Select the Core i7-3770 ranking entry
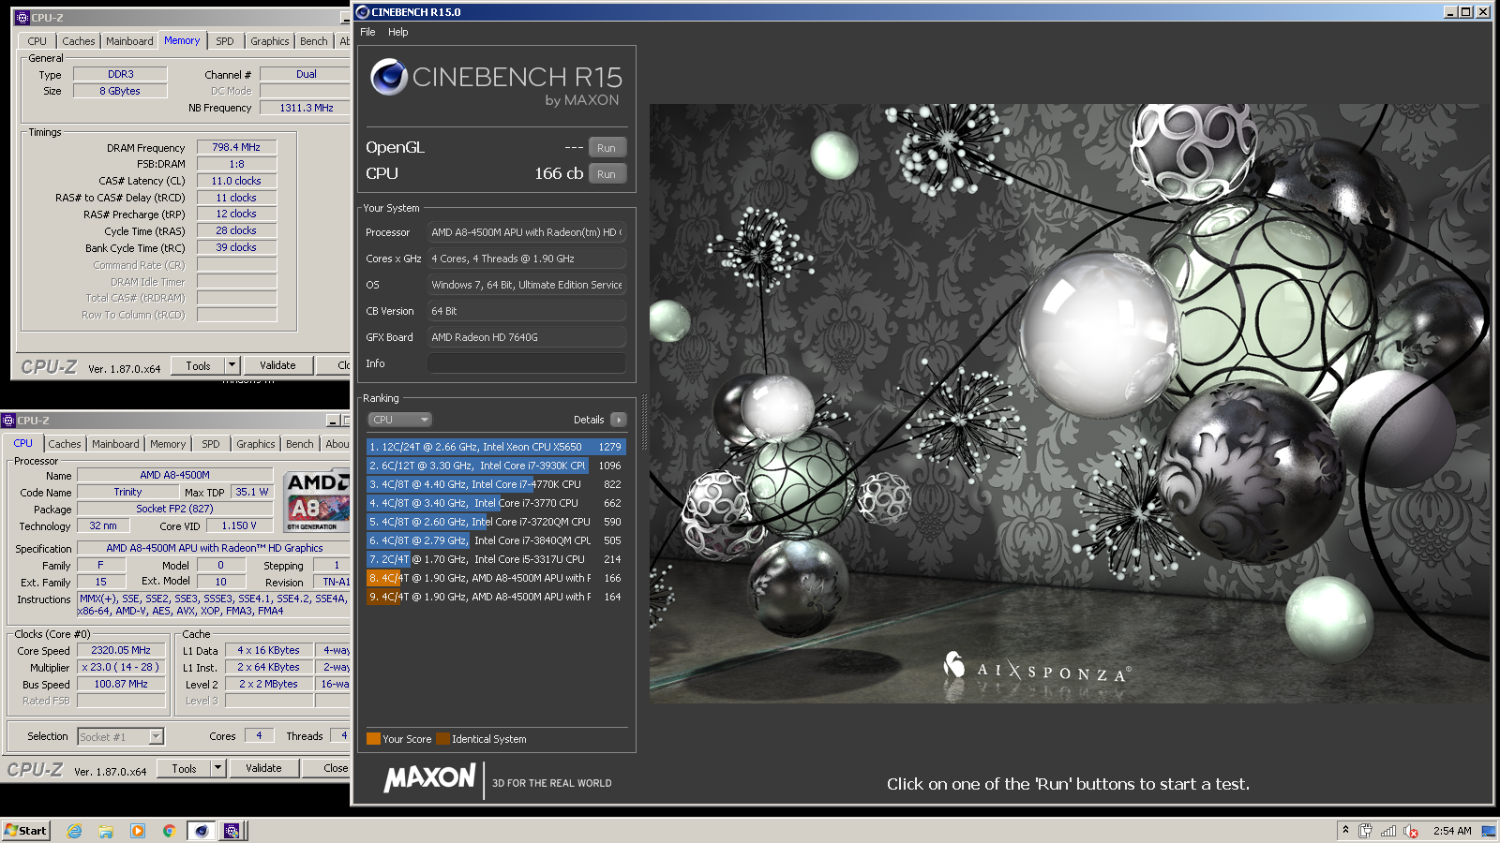The width and height of the screenshot is (1500, 843). (495, 503)
